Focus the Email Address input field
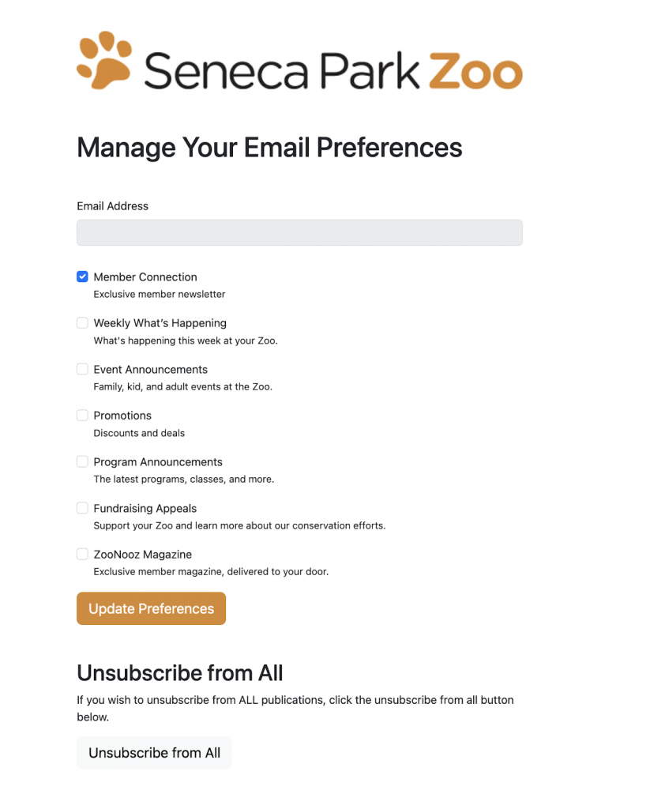 point(299,233)
